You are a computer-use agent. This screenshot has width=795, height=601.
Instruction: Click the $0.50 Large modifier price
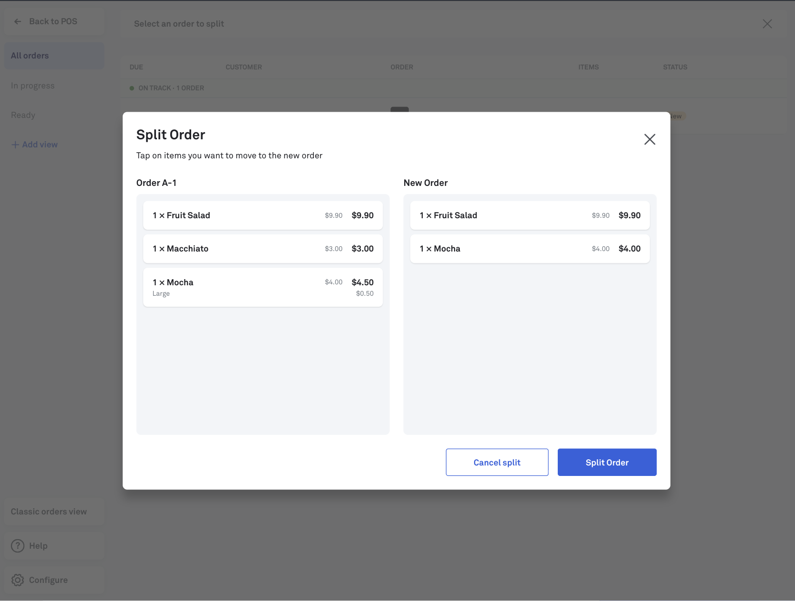pyautogui.click(x=365, y=293)
